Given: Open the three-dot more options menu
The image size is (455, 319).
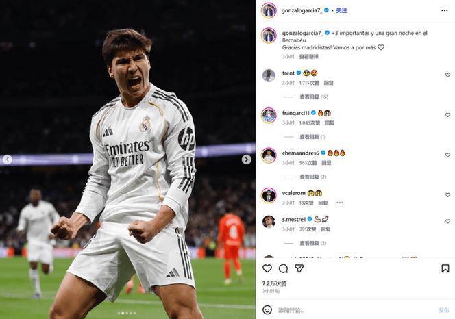Looking at the screenshot, I should pyautogui.click(x=444, y=10).
